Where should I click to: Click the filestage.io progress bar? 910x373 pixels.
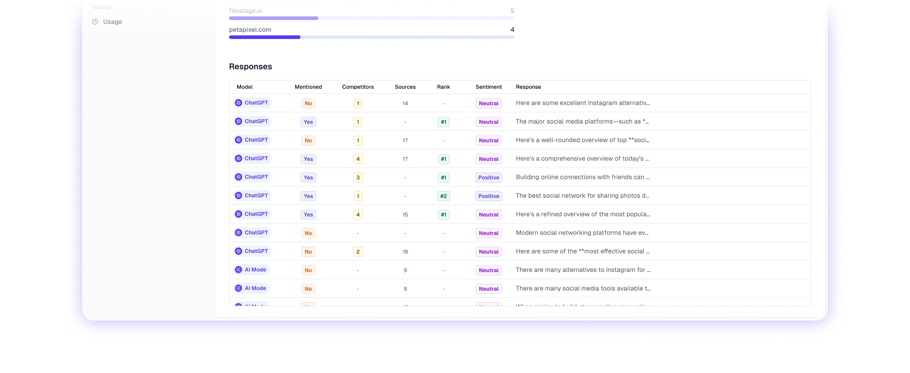(371, 18)
